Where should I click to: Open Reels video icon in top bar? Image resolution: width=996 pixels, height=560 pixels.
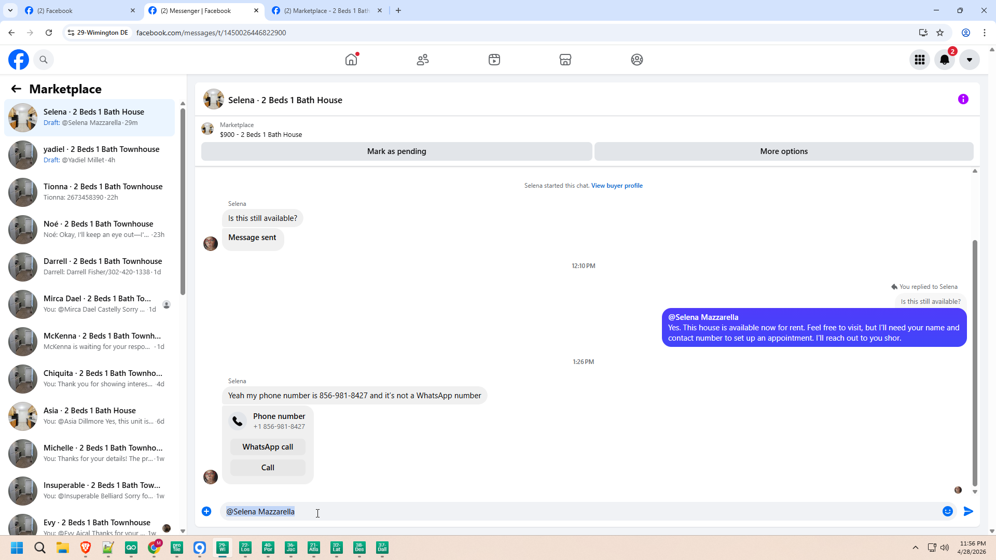pos(494,60)
